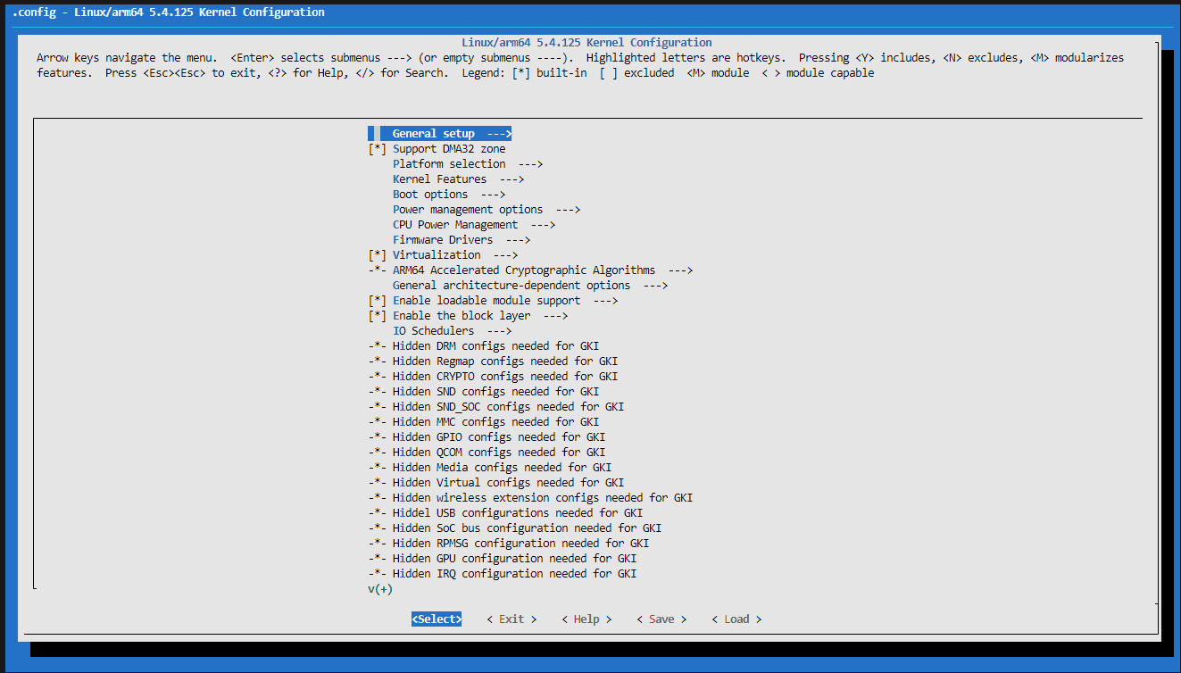Open General architecture-dependent options submenu

[x=530, y=286]
